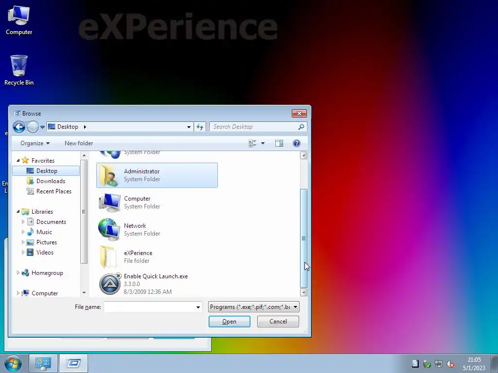498x373 pixels.
Task: Click the Change your view icon
Action: coord(252,143)
